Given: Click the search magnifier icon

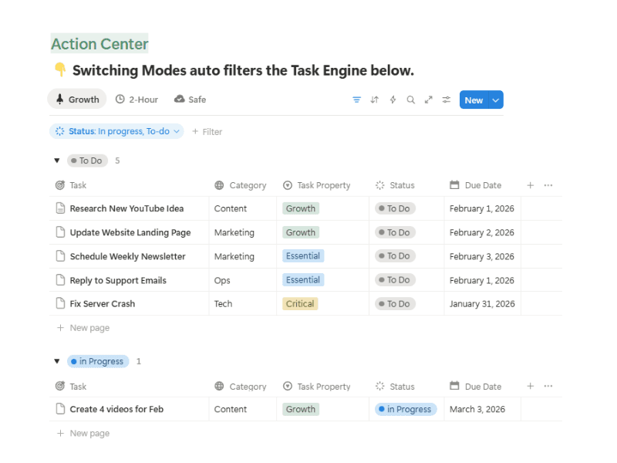Looking at the screenshot, I should pos(410,100).
